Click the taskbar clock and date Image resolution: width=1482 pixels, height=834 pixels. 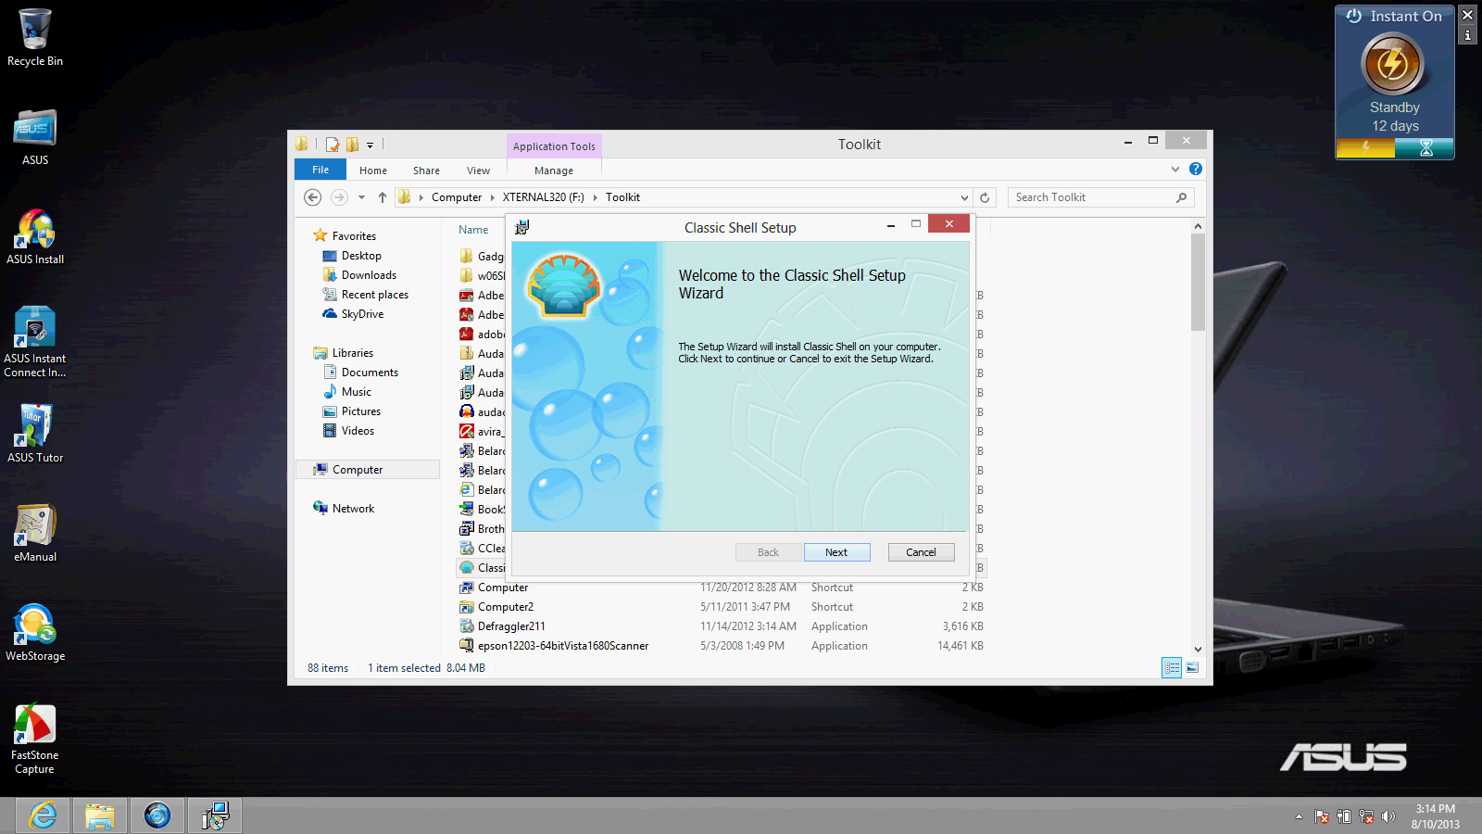[1435, 816]
